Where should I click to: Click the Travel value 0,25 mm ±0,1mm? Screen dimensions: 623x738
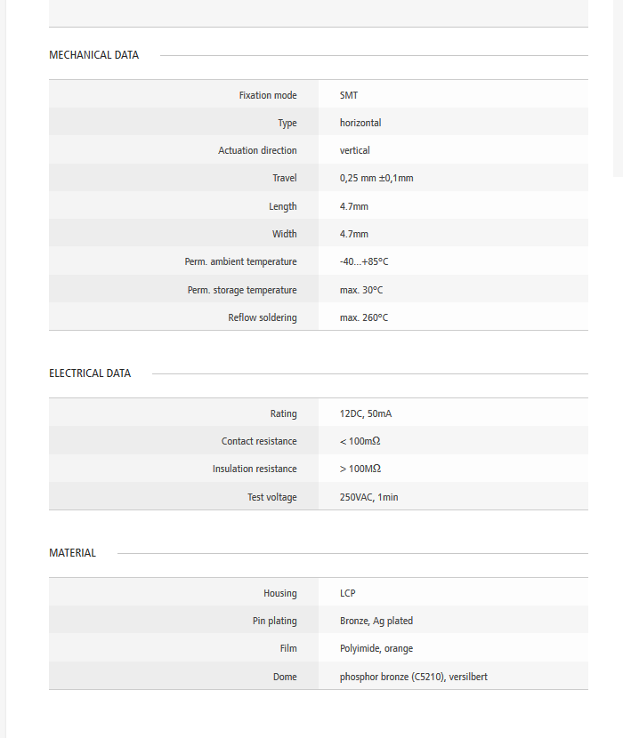[376, 179]
